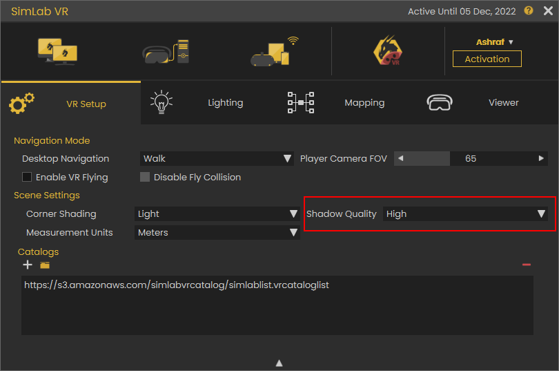Open the Viewer tab
This screenshot has width=559, height=371.
tap(475, 103)
